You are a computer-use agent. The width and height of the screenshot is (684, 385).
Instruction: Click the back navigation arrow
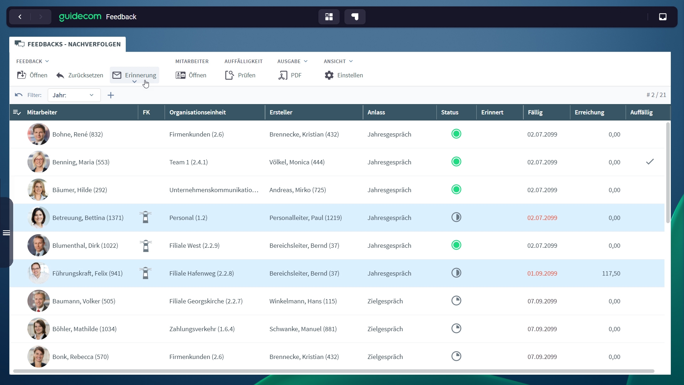20,17
